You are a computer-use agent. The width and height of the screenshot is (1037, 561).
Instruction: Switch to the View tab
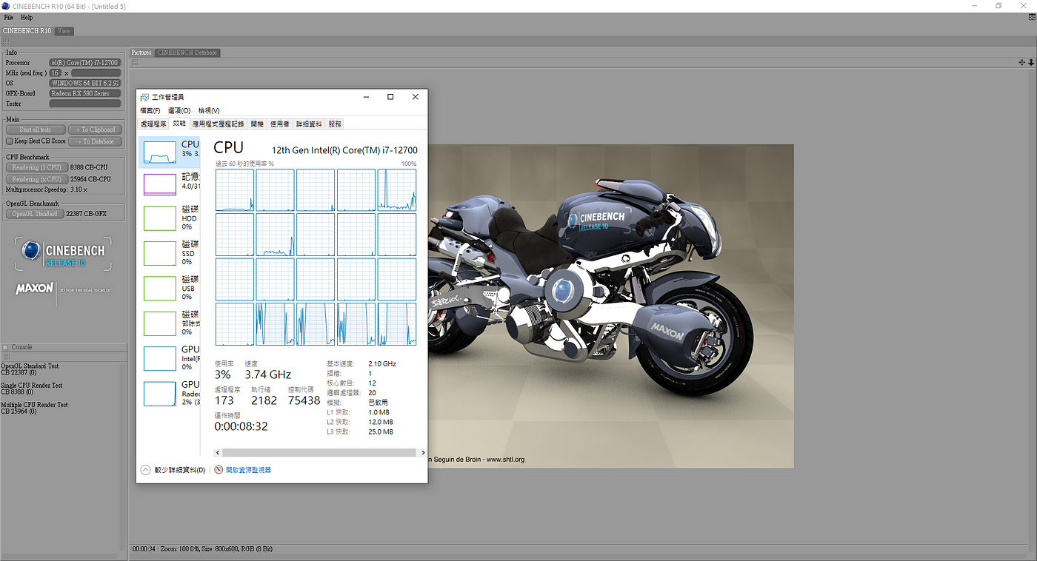click(64, 31)
